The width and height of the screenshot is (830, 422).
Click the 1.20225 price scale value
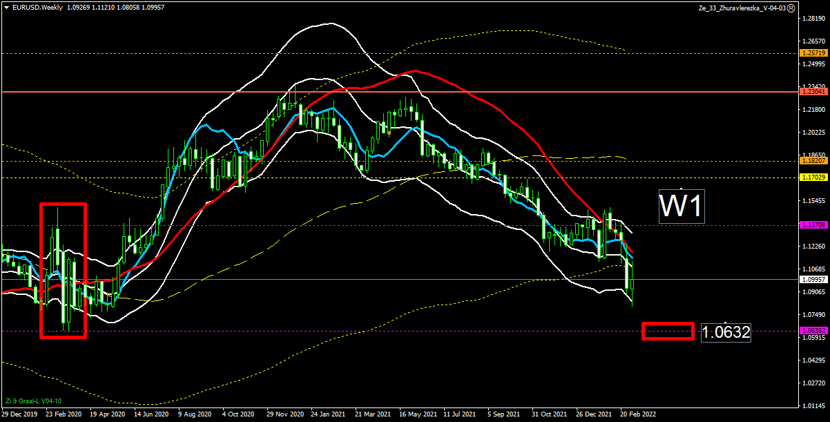pos(815,133)
